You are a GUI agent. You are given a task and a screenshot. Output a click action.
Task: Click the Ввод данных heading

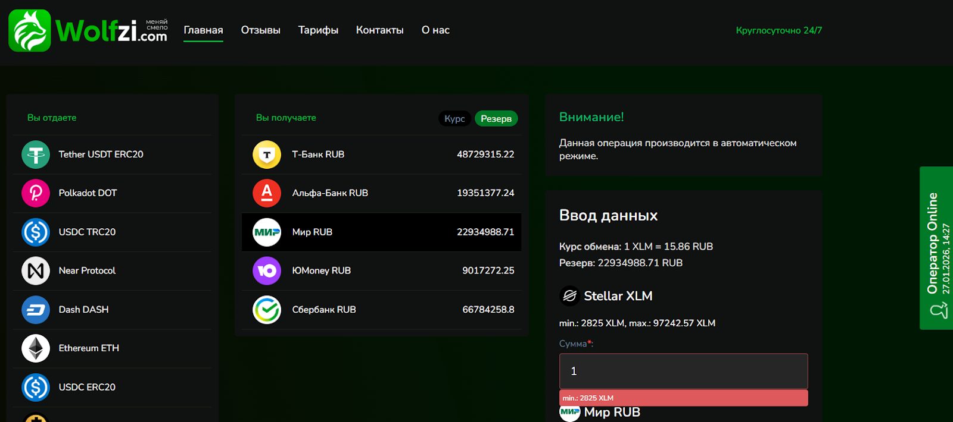pos(608,215)
